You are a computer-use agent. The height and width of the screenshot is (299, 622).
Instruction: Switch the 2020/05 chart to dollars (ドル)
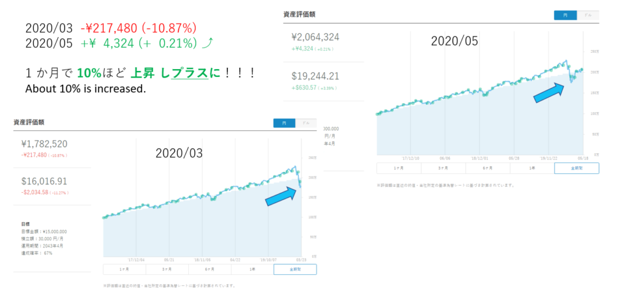click(587, 16)
